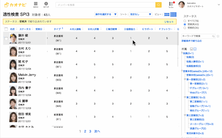This screenshot has height=138, width=222.
Task: Sort by the 受検日 column header
Action: (x=40, y=29)
